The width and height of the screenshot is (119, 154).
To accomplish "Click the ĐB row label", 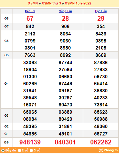I will [x=6, y=142].
